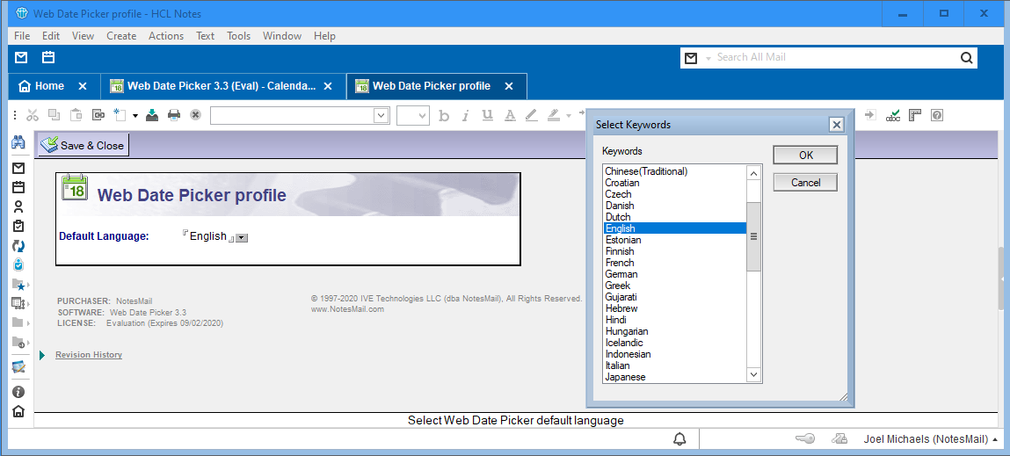Open Contacts from the left sidebar
The width and height of the screenshot is (1010, 456).
click(18, 206)
